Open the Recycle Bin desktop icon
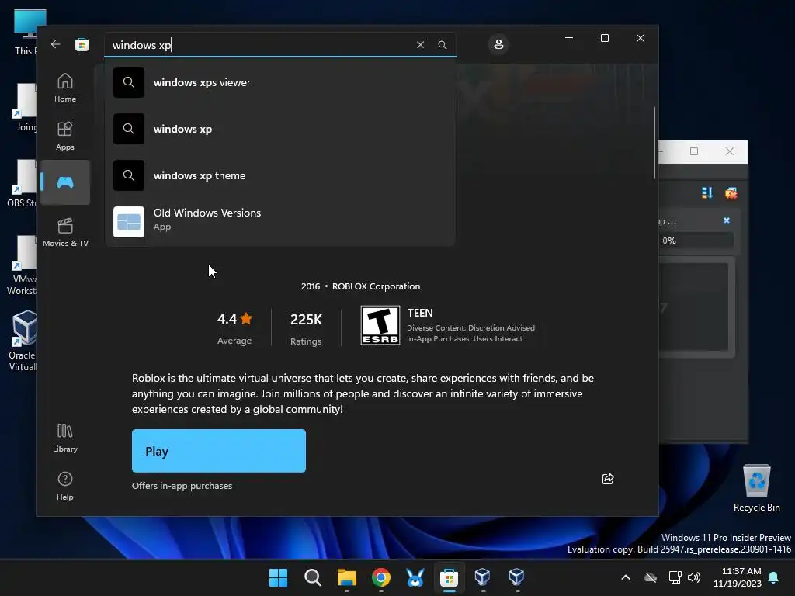This screenshot has width=795, height=596. (x=756, y=487)
